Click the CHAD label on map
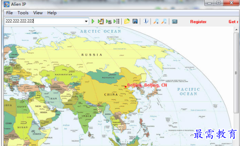 (9, 123)
